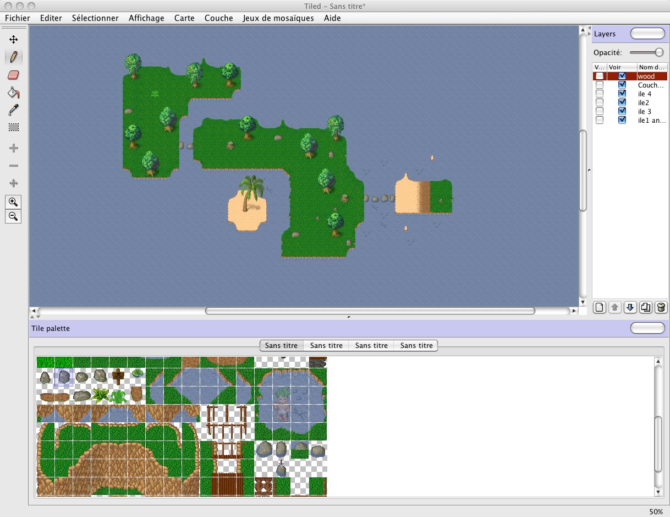Click the Tile palette header pill button

(647, 328)
